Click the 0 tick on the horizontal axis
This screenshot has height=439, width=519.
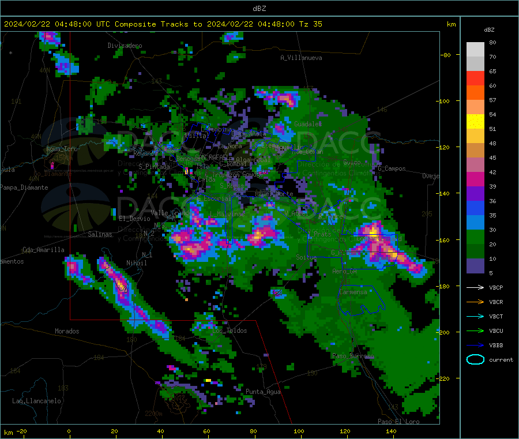69,431
